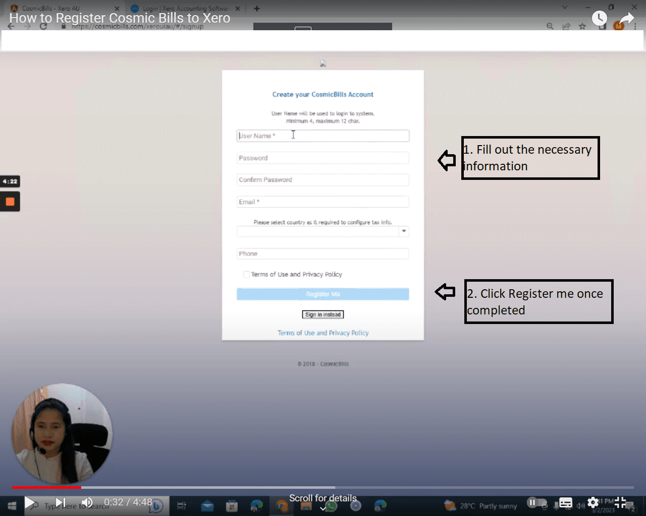The image size is (646, 516).
Task: Bookmark this page with the star icon
Action: tap(582, 26)
